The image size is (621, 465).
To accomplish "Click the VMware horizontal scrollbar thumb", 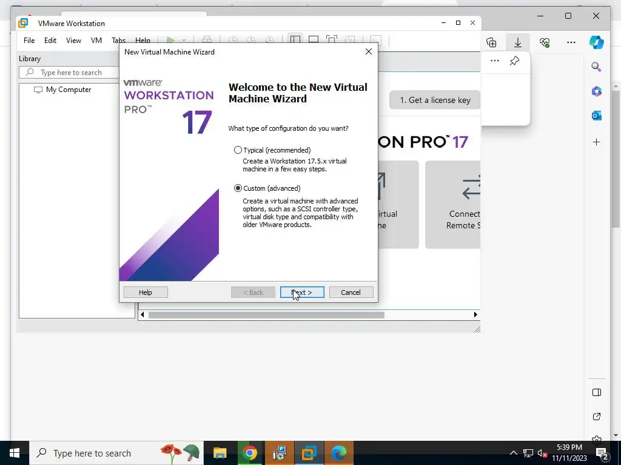I will 266,315.
